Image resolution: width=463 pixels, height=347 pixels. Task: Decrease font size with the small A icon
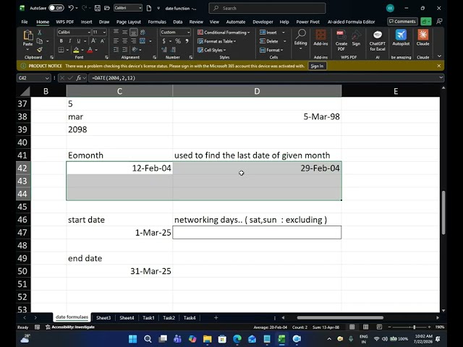click(103, 41)
